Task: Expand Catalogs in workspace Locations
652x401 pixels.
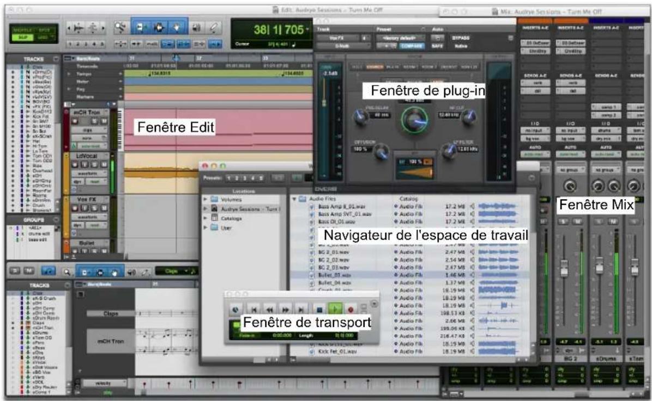Action: click(205, 218)
